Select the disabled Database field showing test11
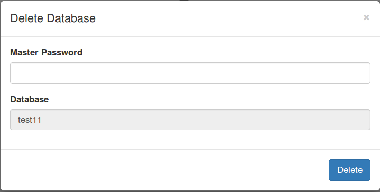380x192 pixels. coord(190,120)
